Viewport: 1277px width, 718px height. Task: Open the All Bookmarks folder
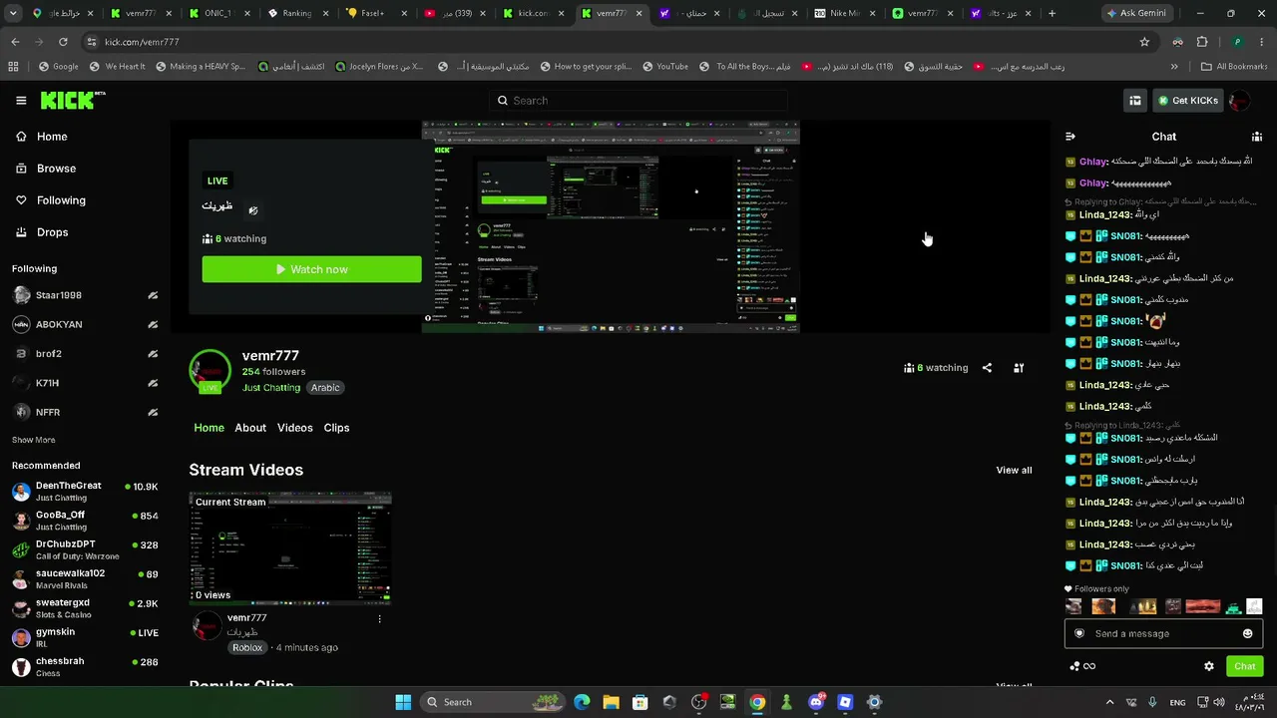1234,67
